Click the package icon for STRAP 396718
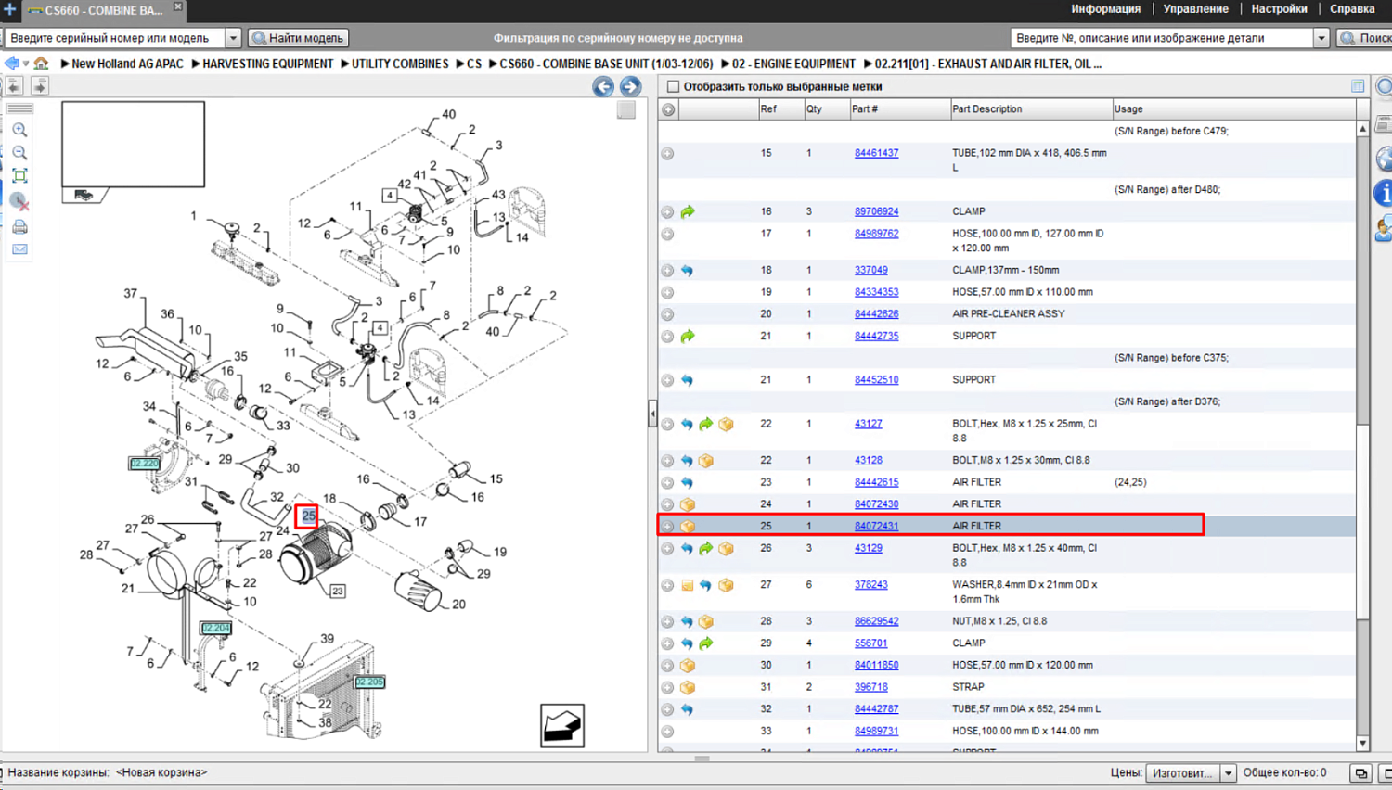The image size is (1392, 790). coord(688,687)
